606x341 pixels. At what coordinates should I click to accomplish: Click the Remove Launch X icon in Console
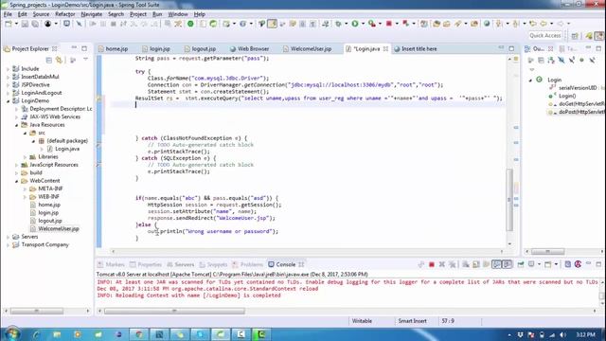point(442,264)
